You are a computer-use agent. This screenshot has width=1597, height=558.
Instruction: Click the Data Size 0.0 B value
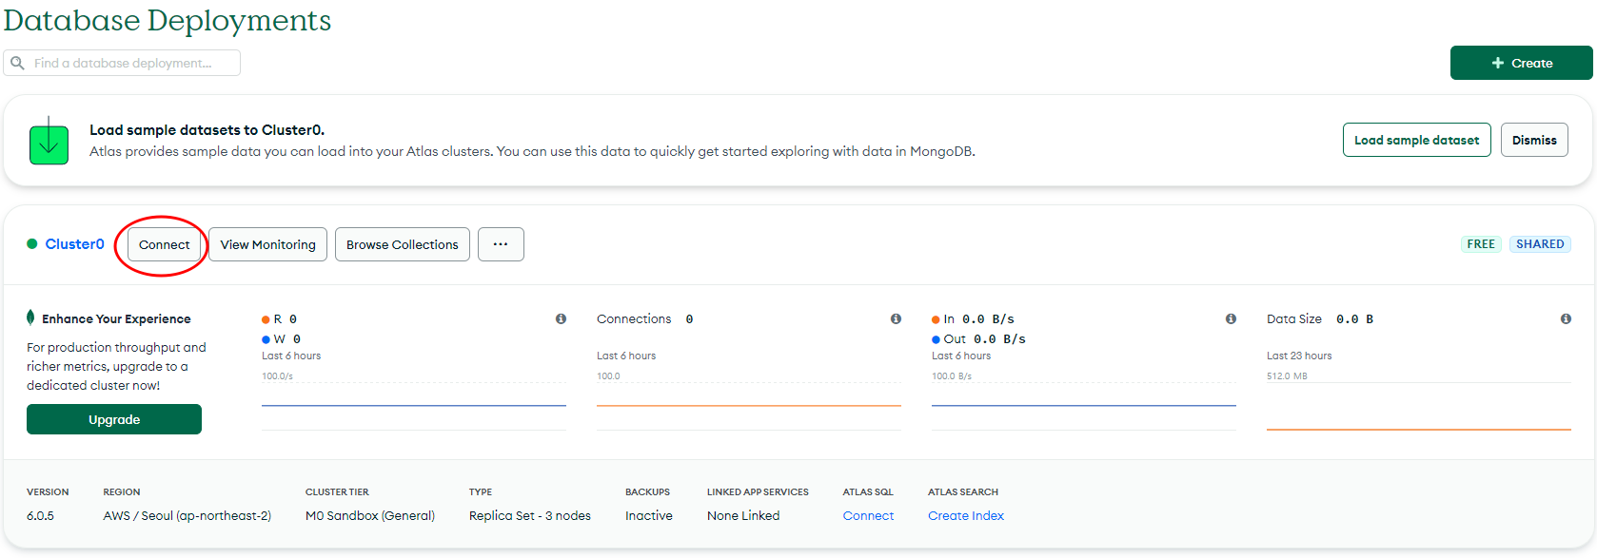pos(1354,319)
